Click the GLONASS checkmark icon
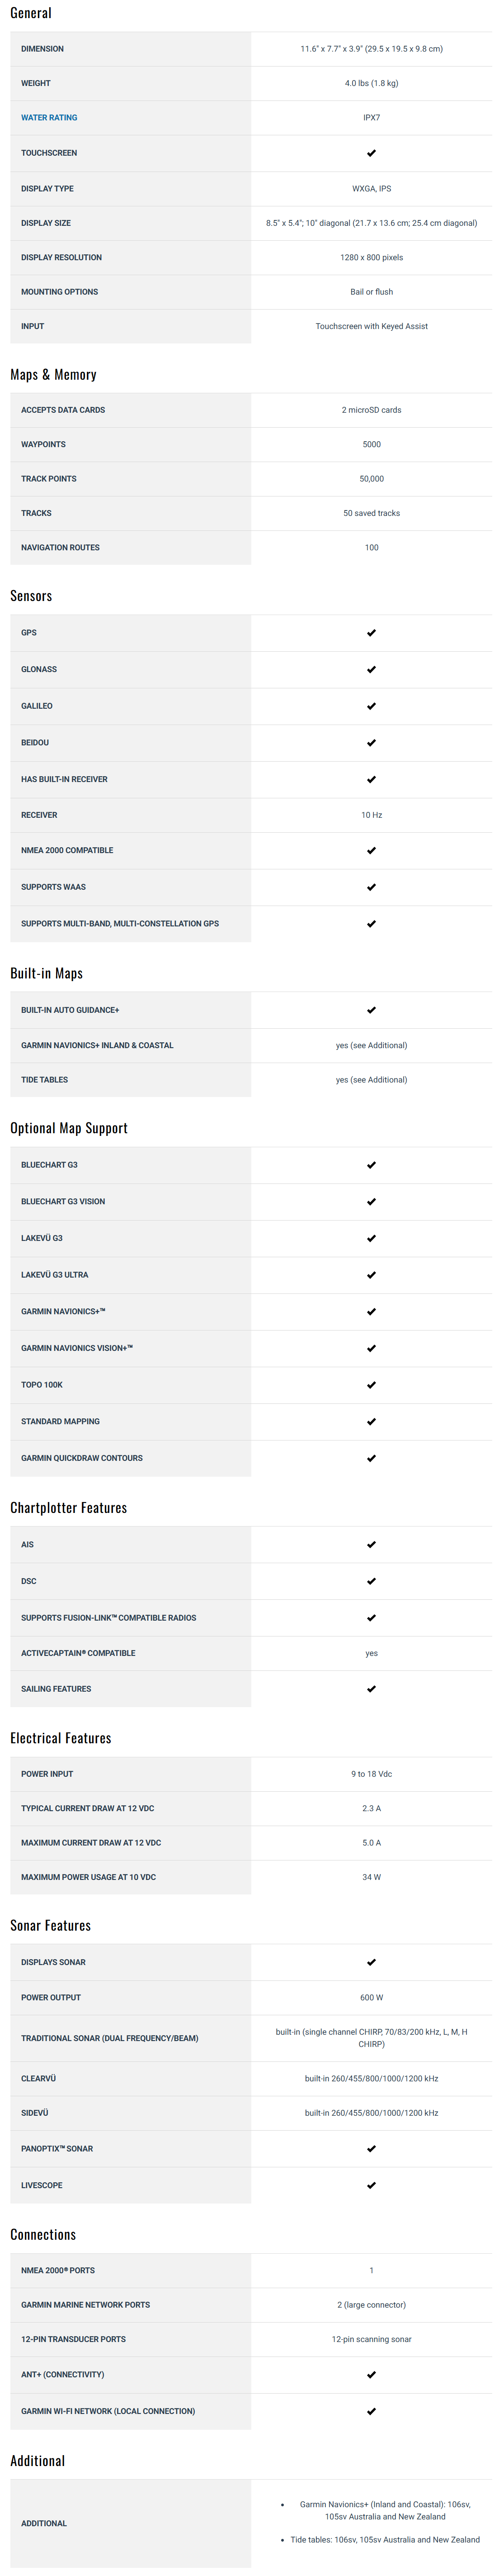The image size is (499, 2576). click(371, 670)
